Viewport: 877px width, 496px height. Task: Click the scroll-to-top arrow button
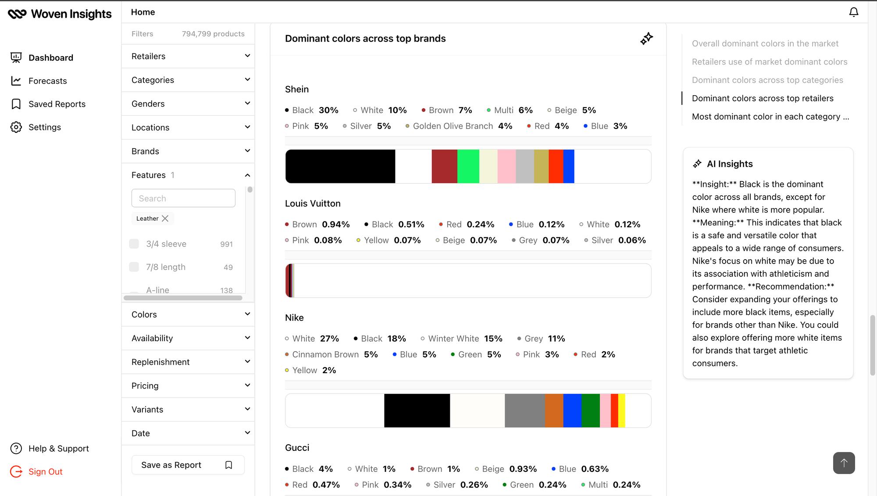[844, 463]
